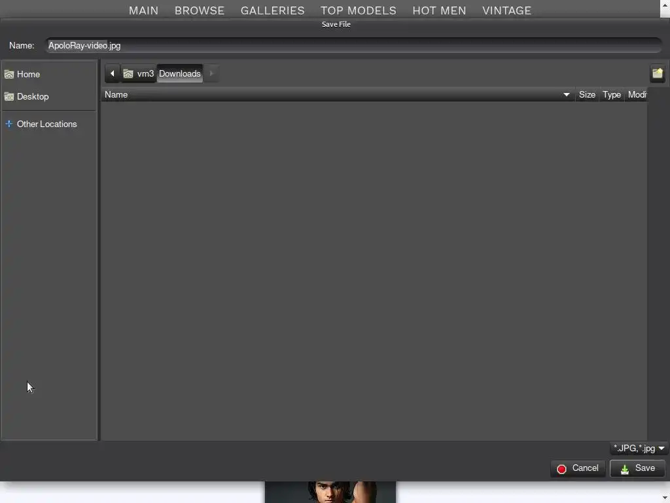This screenshot has width=670, height=503.
Task: Choose the Desktop sidebar entry label
Action: tap(33, 97)
